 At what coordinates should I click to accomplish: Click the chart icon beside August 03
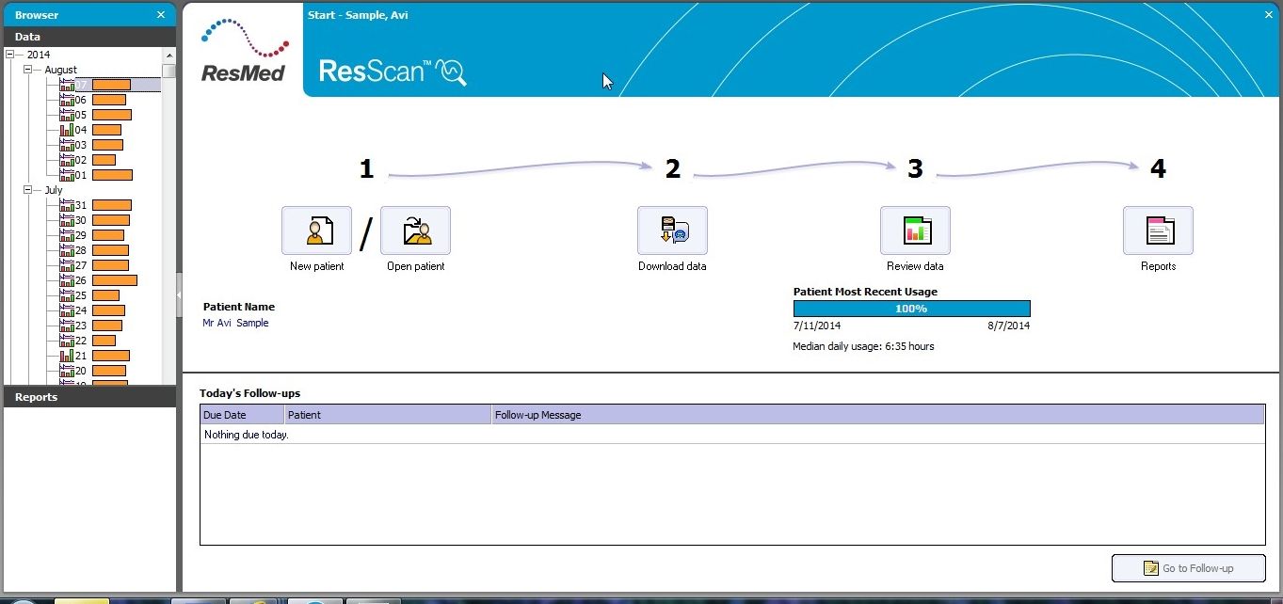[x=67, y=145]
